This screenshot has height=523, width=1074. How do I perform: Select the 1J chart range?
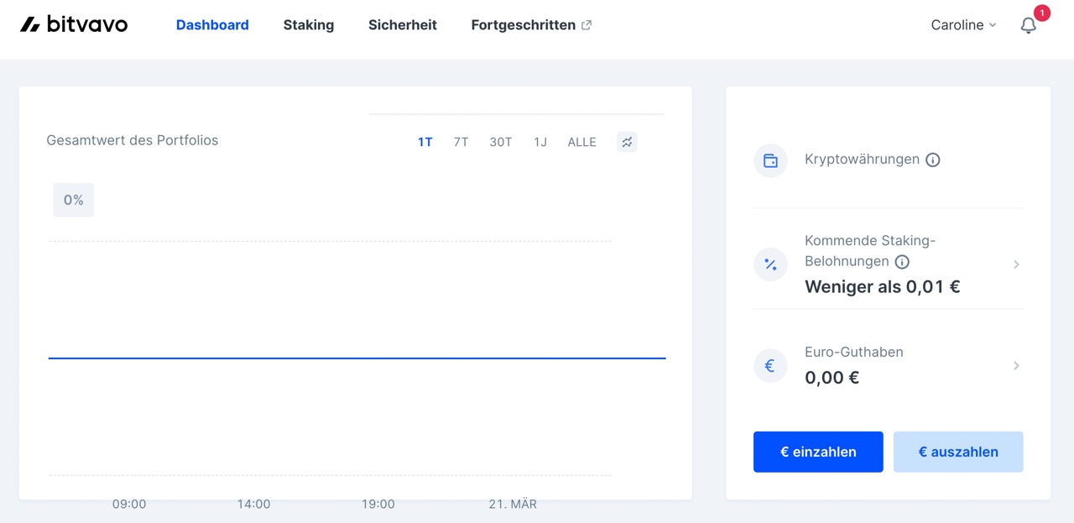coord(540,142)
